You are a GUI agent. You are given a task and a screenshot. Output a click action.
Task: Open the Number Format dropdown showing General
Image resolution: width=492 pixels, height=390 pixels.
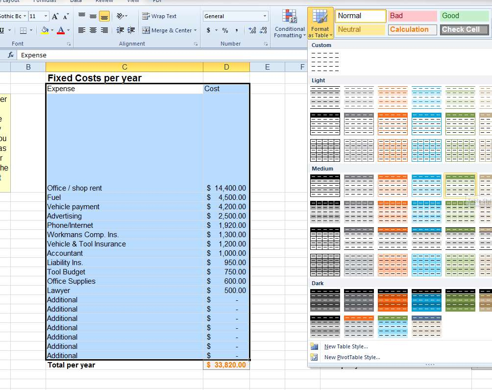pyautogui.click(x=235, y=16)
